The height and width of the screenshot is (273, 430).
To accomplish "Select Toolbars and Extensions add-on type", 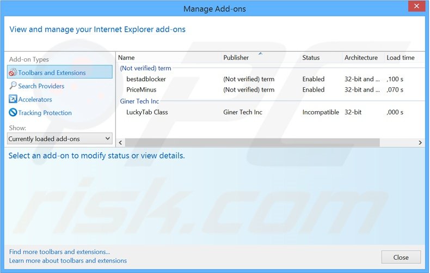I will click(x=60, y=72).
